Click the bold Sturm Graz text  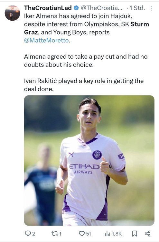[87, 28]
